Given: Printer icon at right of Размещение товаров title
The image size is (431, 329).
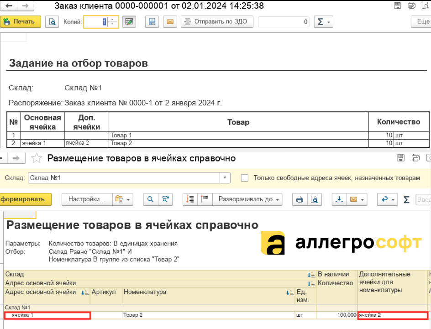Looking at the screenshot, I should tap(415, 158).
